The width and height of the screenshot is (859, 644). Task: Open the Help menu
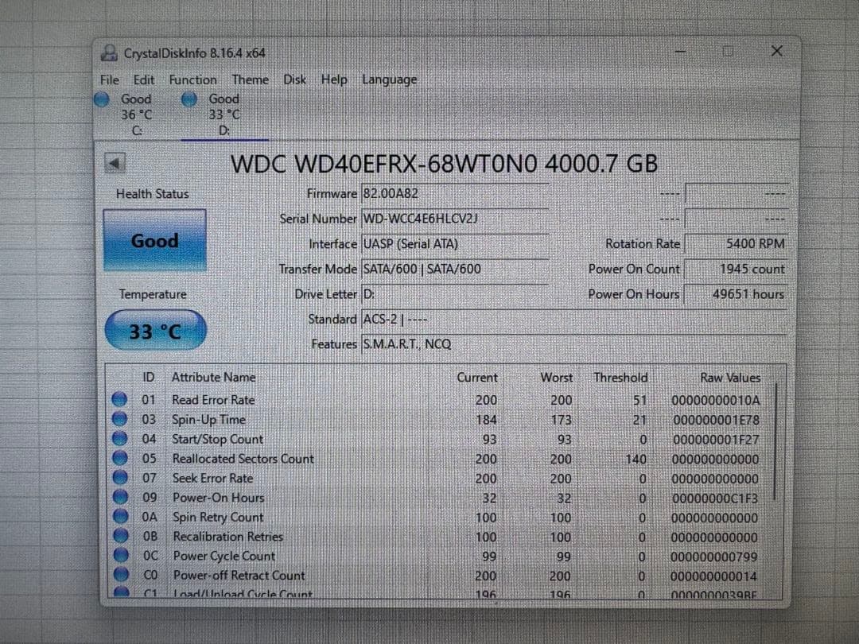[x=333, y=80]
